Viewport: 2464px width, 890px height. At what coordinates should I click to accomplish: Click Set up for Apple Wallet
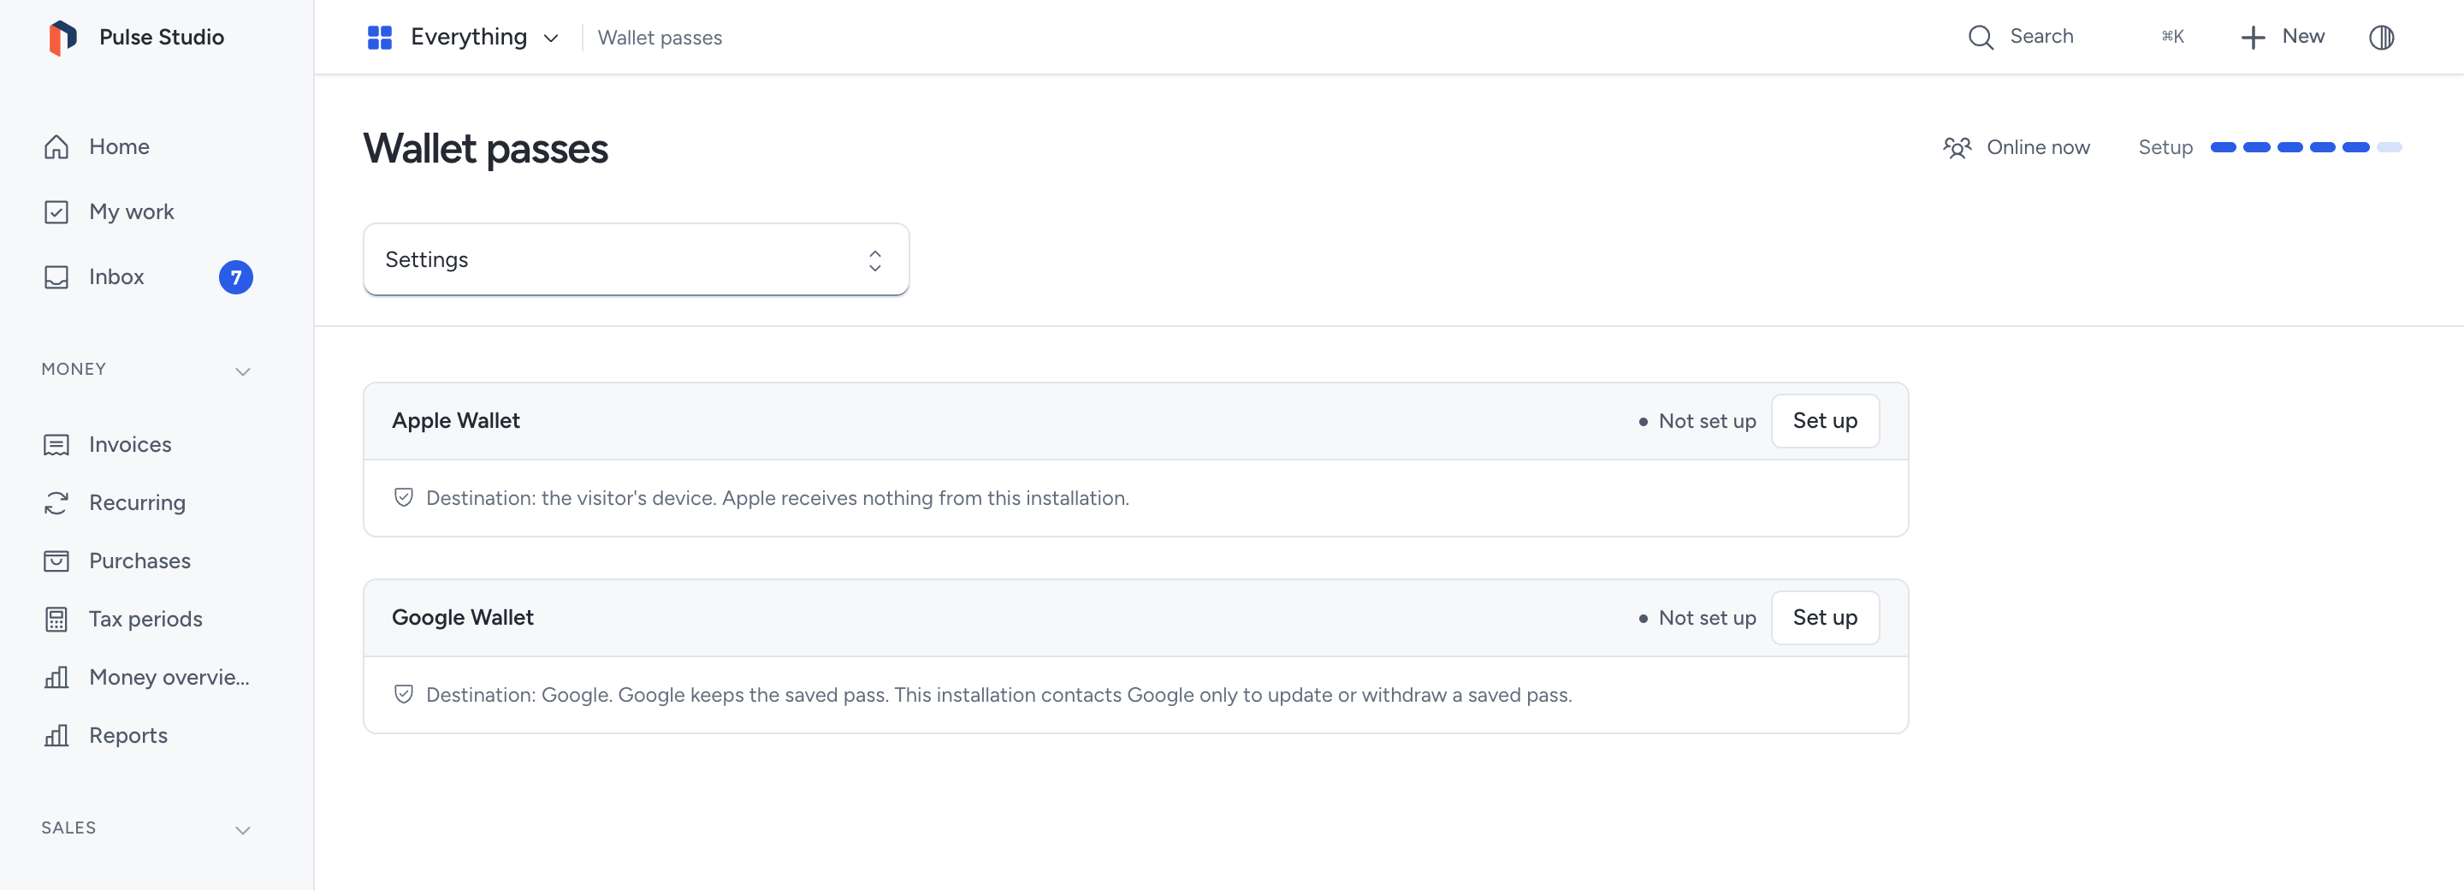click(x=1824, y=421)
